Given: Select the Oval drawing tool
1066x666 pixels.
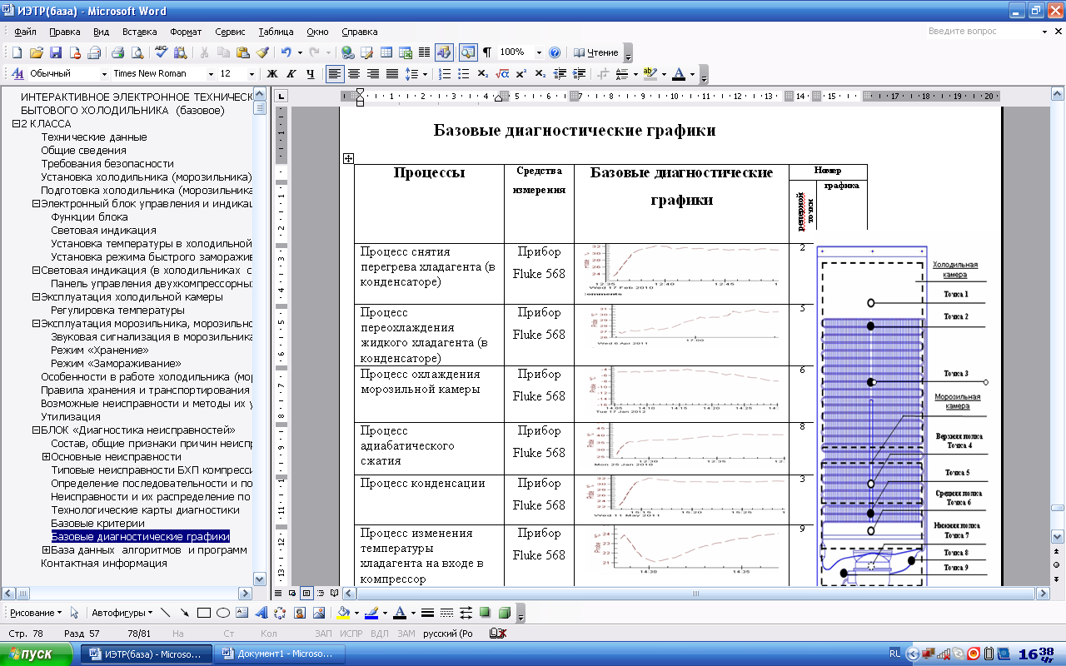Looking at the screenshot, I should pyautogui.click(x=223, y=614).
